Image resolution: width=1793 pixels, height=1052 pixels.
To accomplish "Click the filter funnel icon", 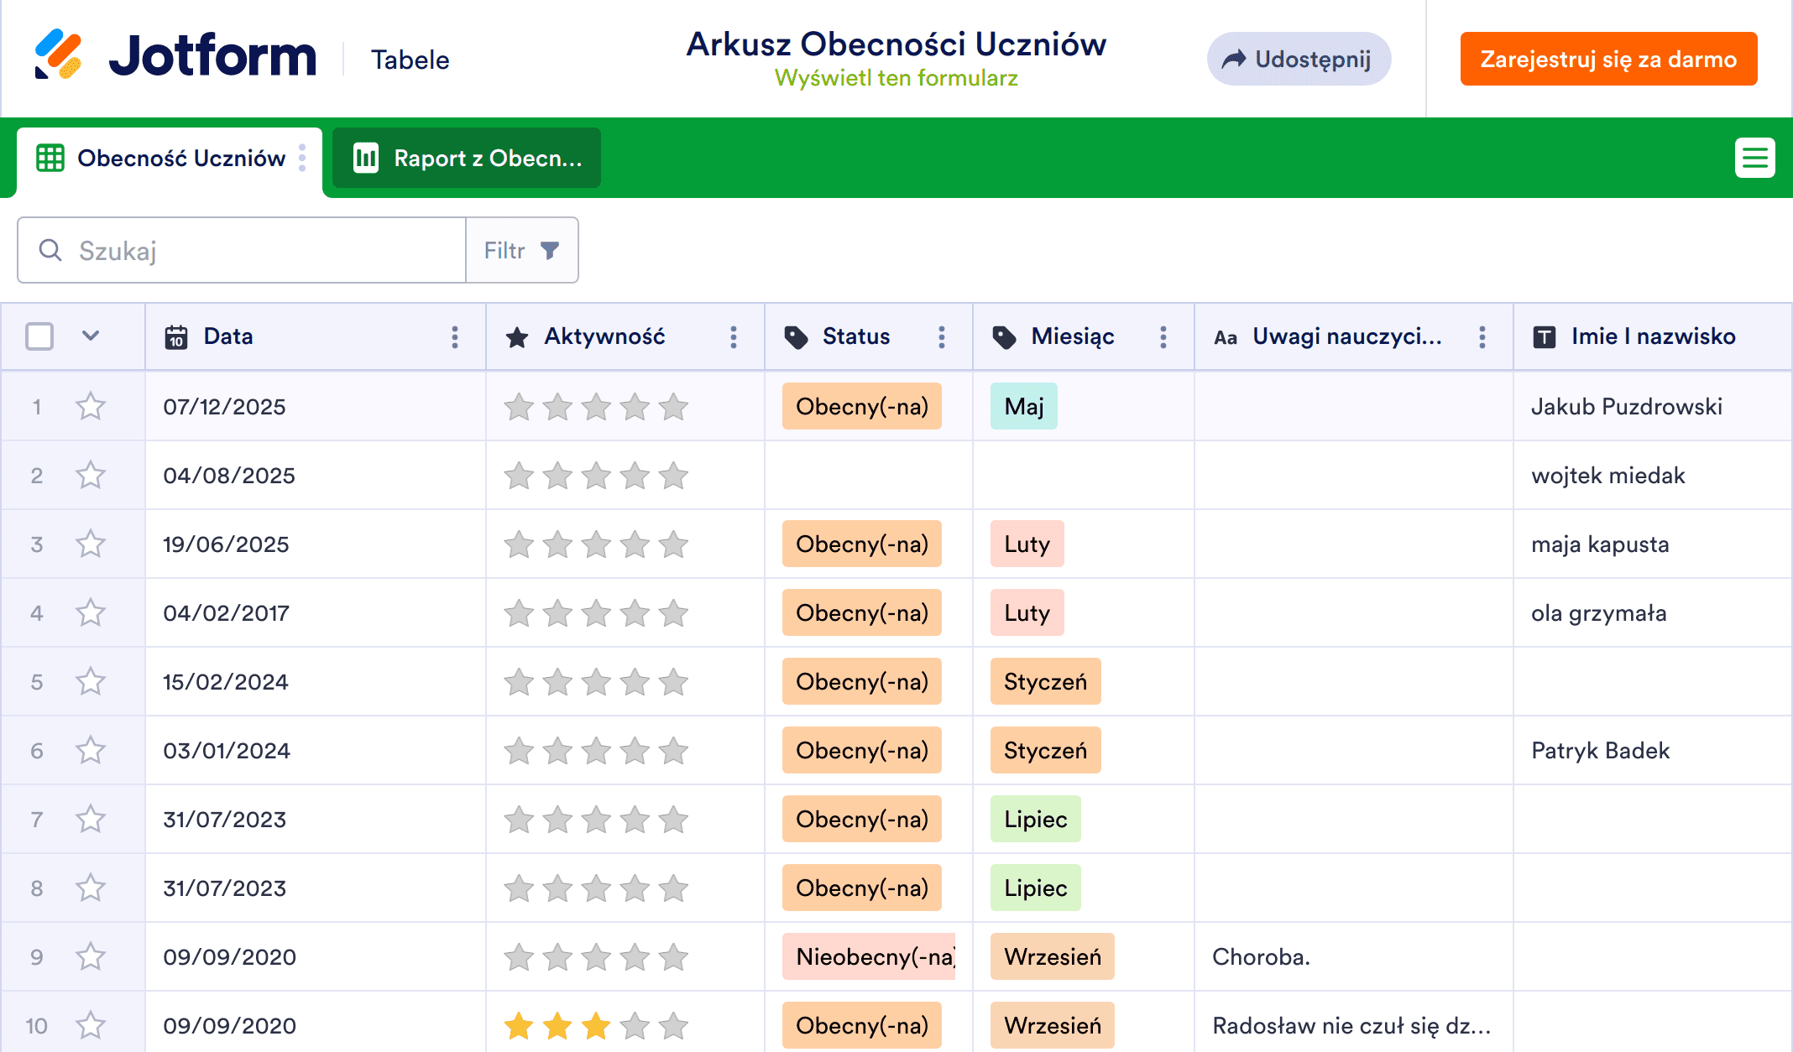I will pos(550,250).
